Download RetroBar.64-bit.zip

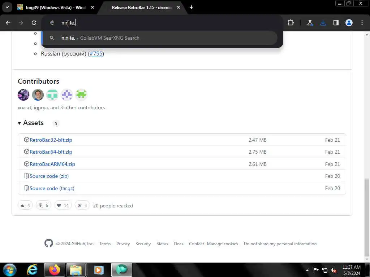[x=51, y=152]
